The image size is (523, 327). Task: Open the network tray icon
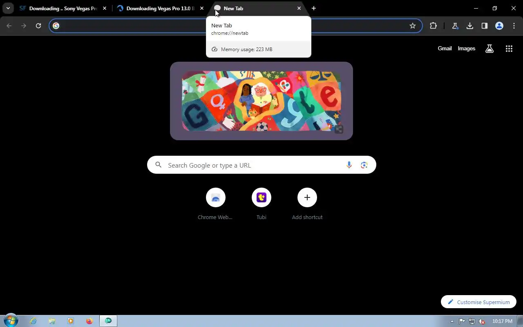(472, 321)
